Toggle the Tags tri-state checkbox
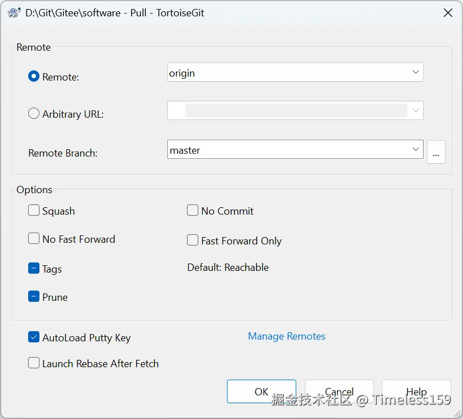Image resolution: width=463 pixels, height=419 pixels. (34, 269)
